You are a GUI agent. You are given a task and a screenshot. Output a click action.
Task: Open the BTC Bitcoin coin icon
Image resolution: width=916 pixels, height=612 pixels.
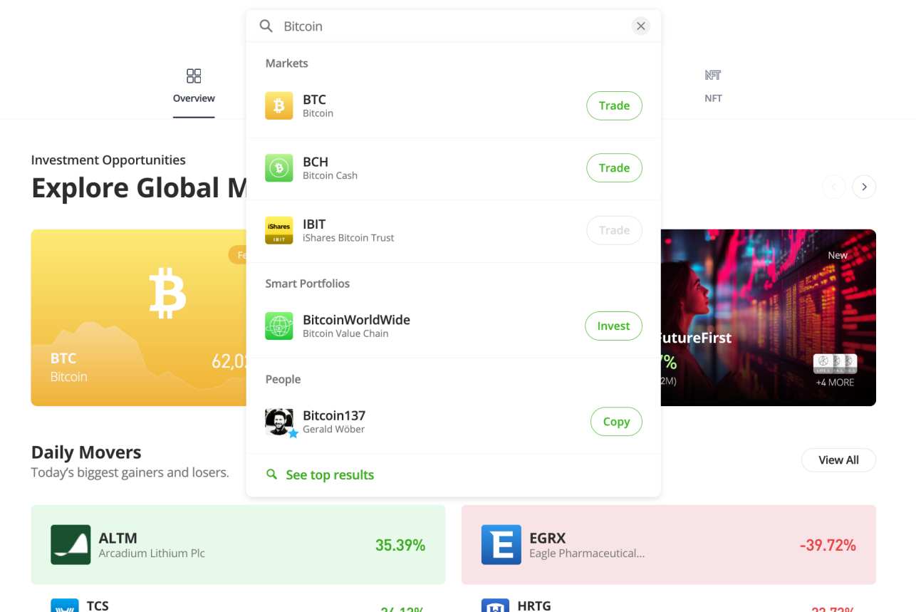pos(279,106)
